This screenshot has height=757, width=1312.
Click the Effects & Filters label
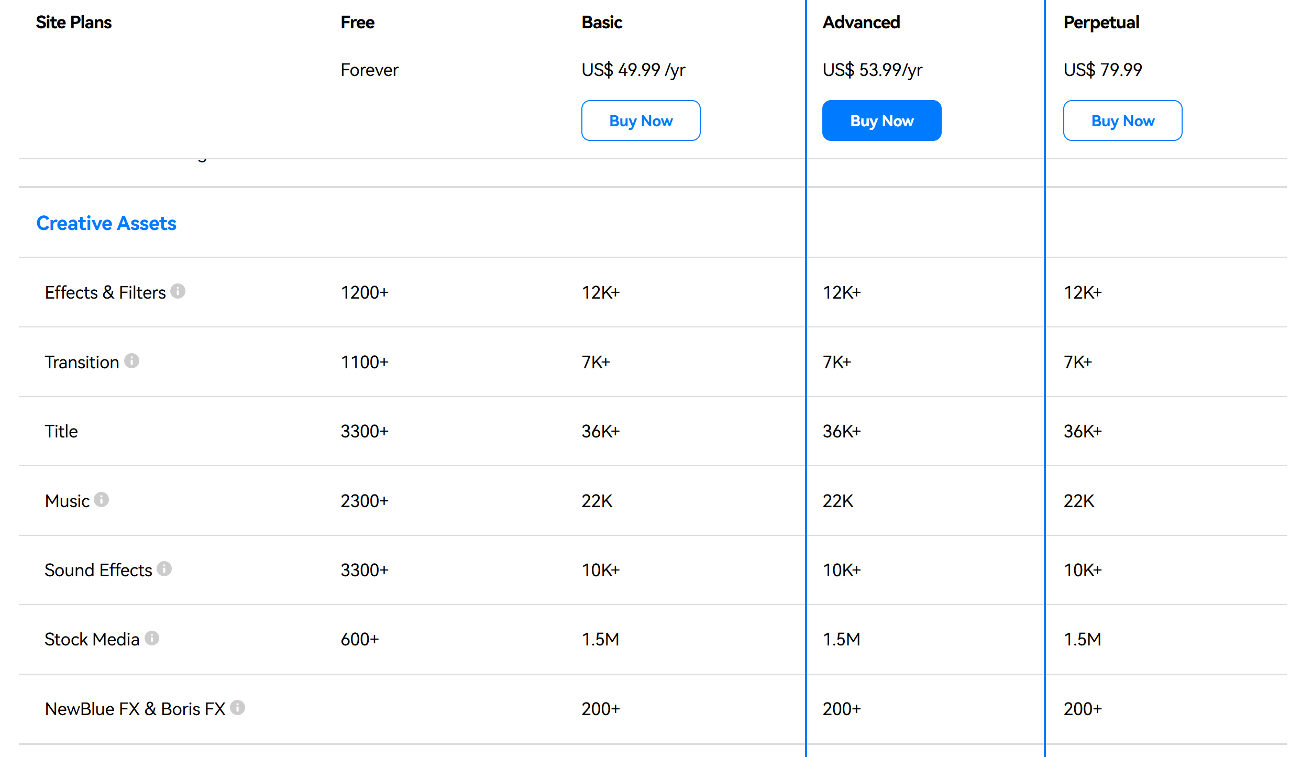pyautogui.click(x=105, y=292)
